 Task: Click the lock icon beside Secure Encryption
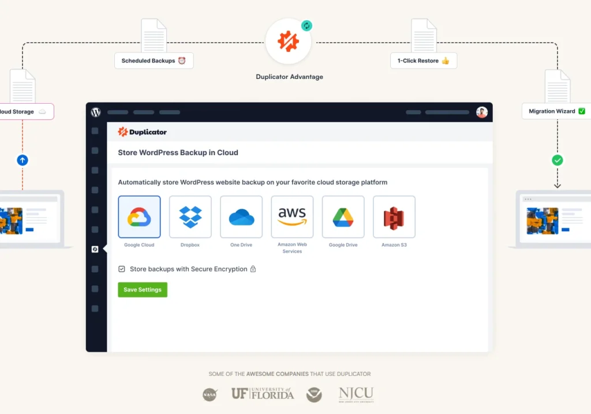click(253, 269)
